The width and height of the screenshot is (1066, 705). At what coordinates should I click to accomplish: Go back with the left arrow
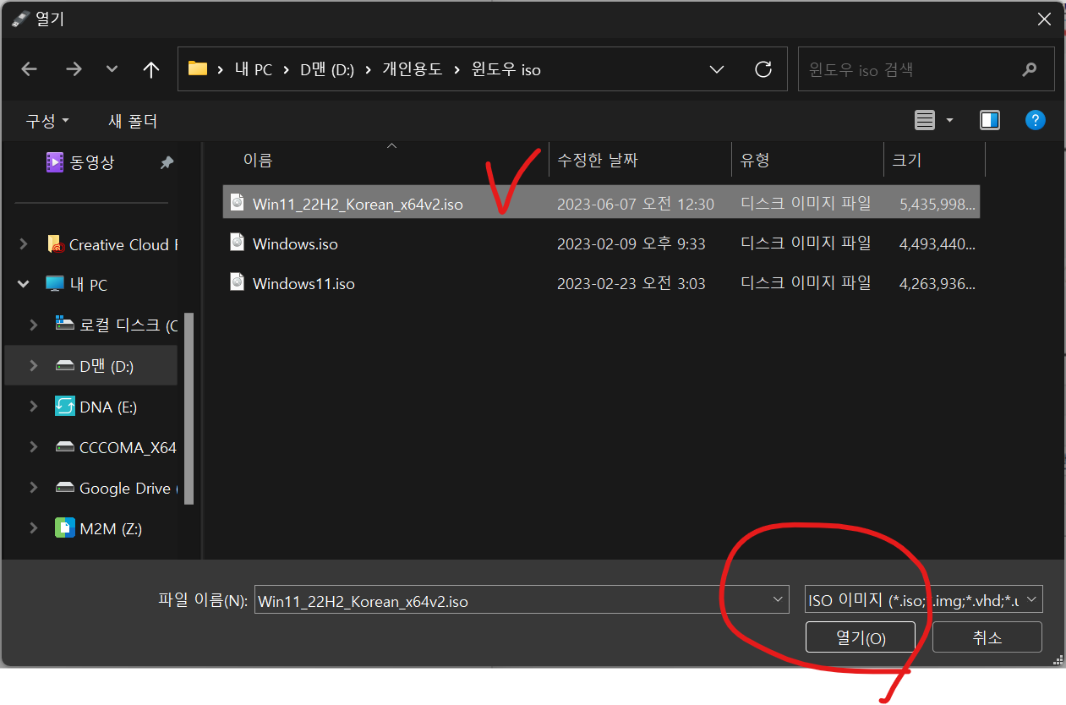30,69
